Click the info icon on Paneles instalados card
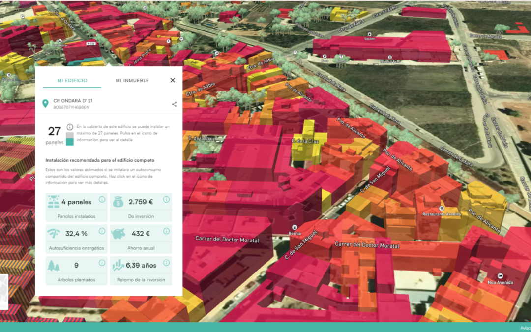Image resolution: width=531 pixels, height=332 pixels. (x=102, y=199)
